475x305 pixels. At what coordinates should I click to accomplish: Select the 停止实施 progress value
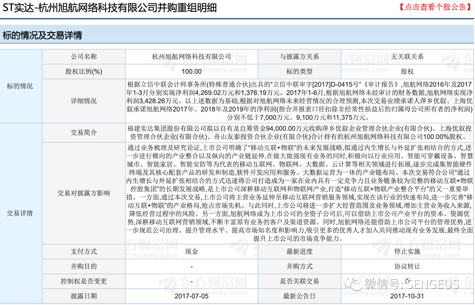pos(407,252)
